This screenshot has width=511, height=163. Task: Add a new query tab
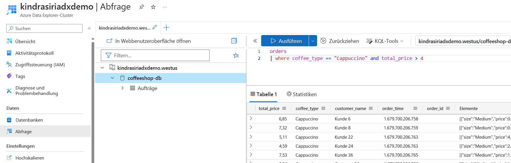166,28
